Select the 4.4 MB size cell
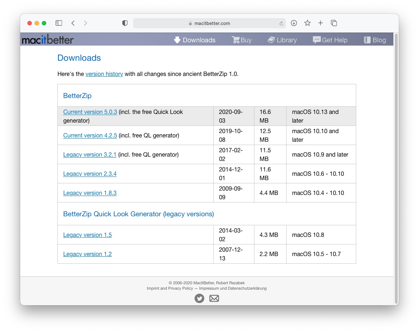 tap(270, 193)
